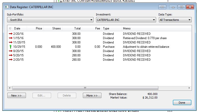The image size is (197, 112).
Task: Click the Done button
Action: [182, 103]
